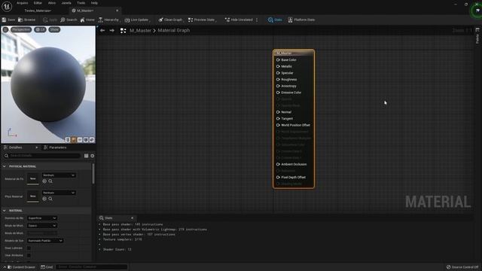
Task: Set preview mesh to cube
Action: pos(86,140)
